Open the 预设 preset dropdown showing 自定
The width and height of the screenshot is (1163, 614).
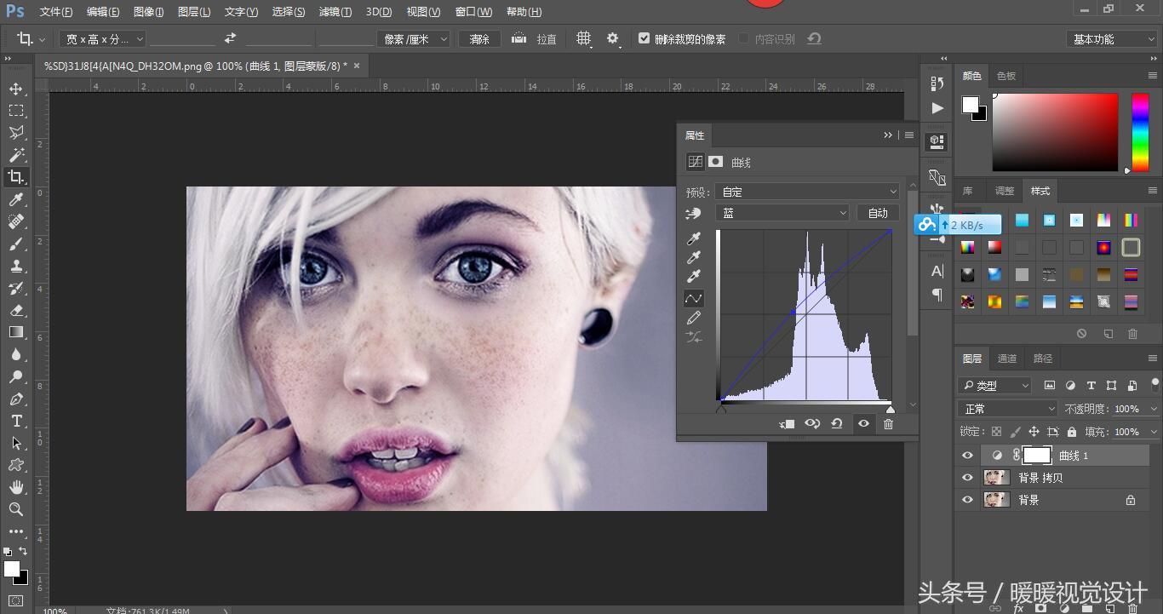[x=807, y=192]
